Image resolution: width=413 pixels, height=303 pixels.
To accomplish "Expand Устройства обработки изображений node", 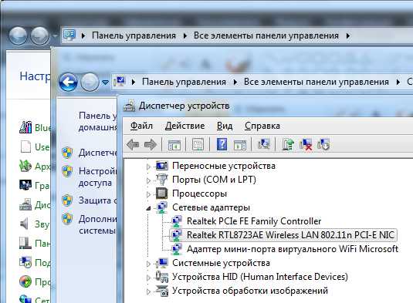I will tap(148, 291).
